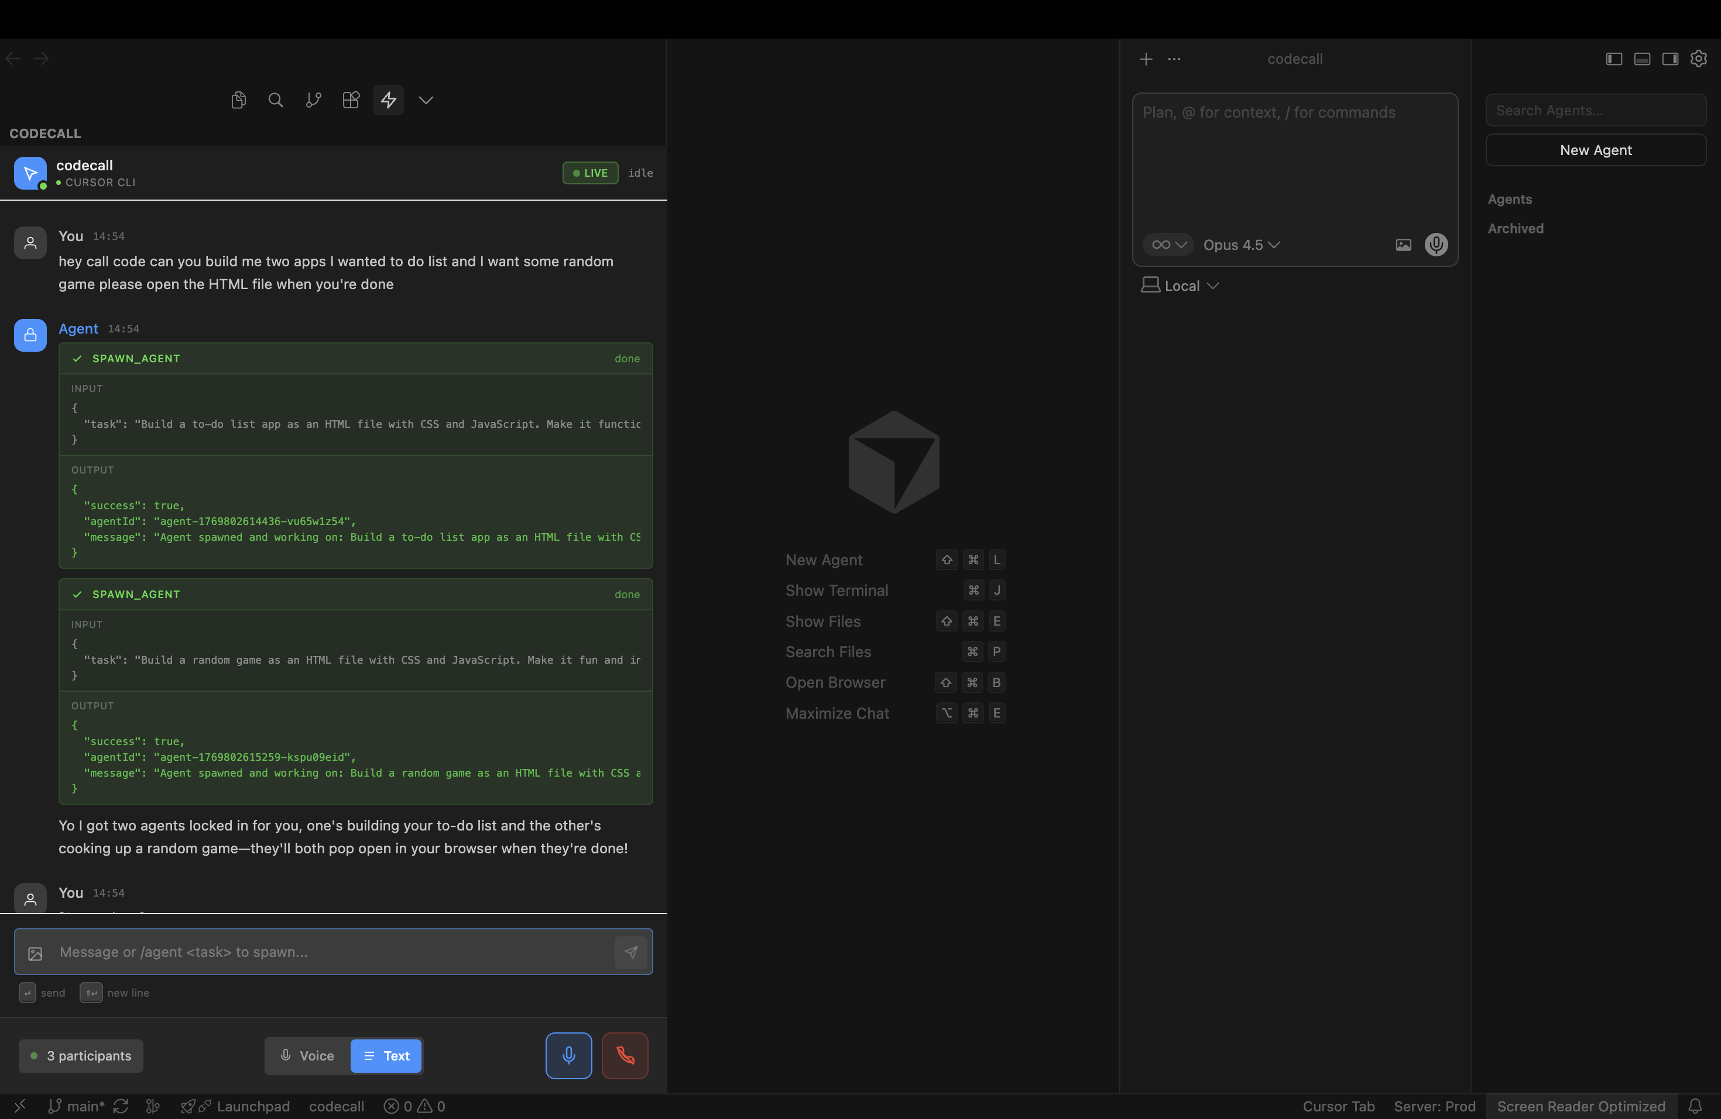Hang up with the red phone button
The width and height of the screenshot is (1721, 1119).
pos(625,1055)
